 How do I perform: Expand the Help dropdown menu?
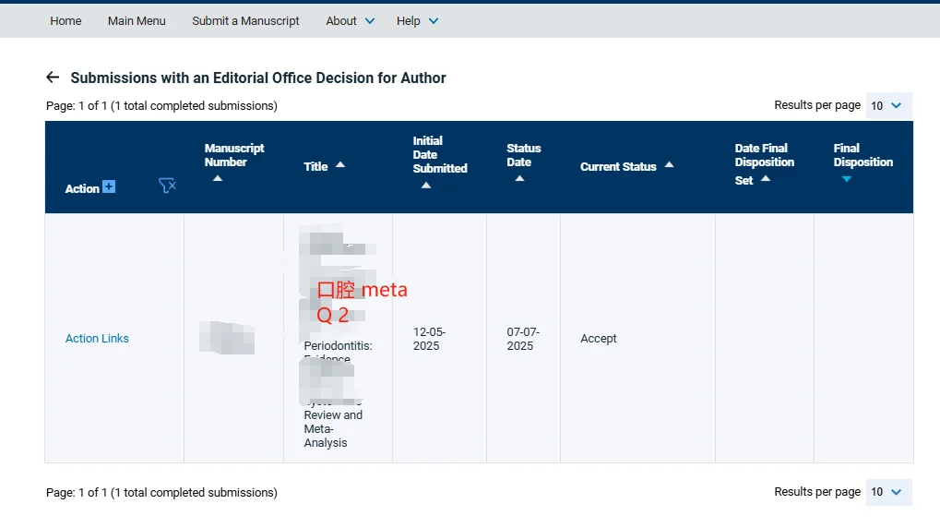tap(418, 21)
